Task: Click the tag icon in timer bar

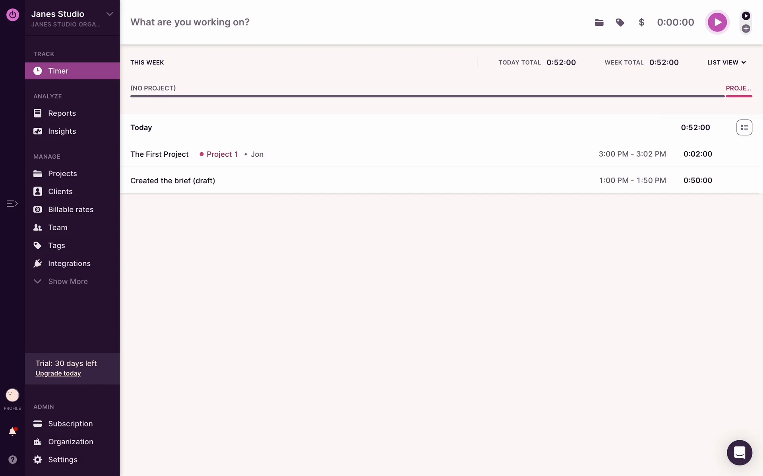Action: (620, 23)
